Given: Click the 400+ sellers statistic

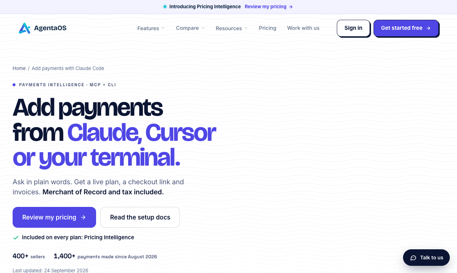Looking at the screenshot, I should (29, 256).
